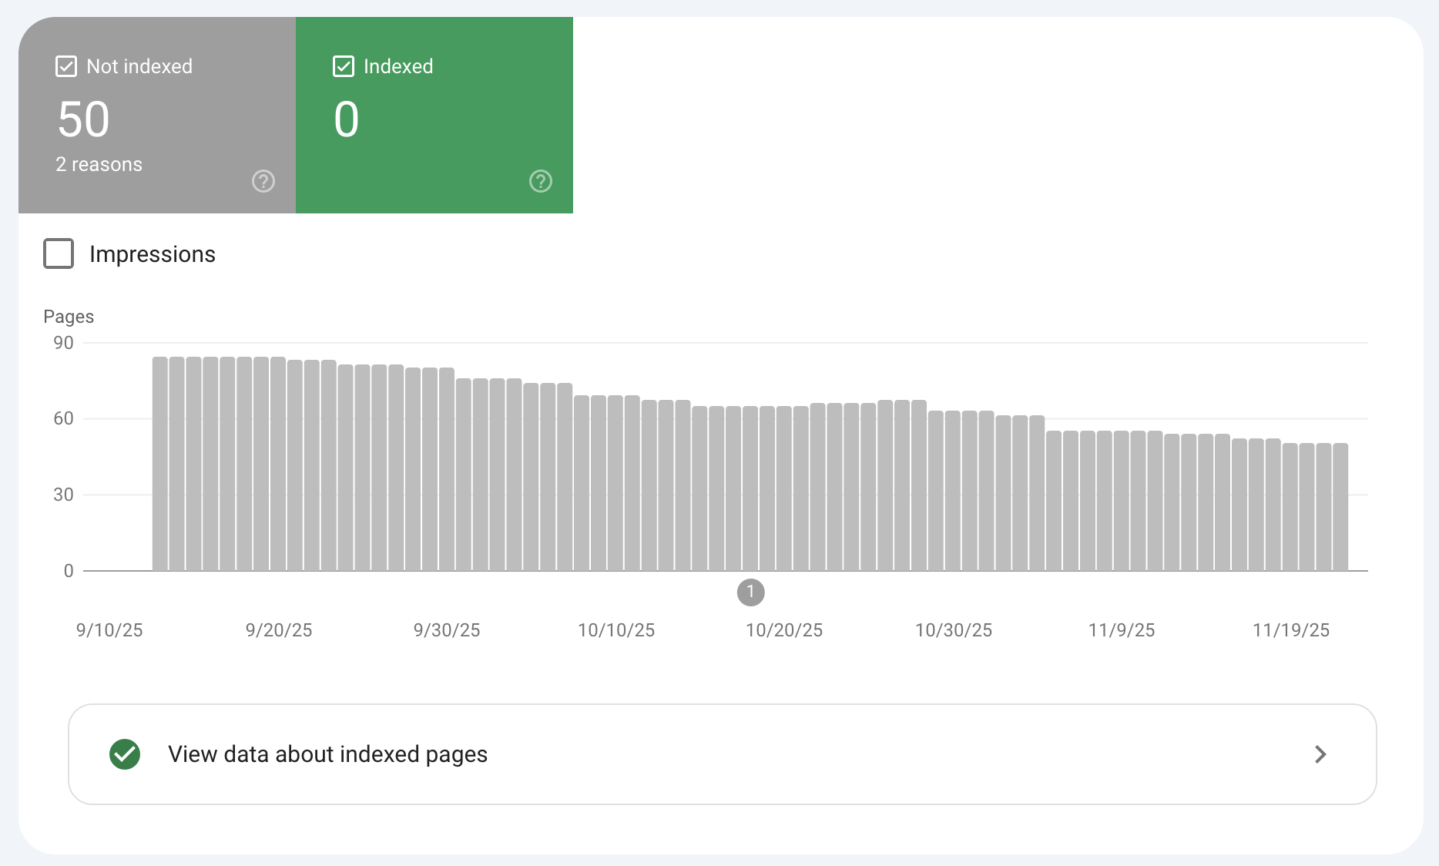
Task: Click the checked box on the Not indexed card
Action: click(66, 66)
